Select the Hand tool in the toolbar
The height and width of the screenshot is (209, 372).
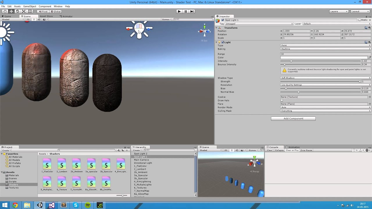(5, 11)
